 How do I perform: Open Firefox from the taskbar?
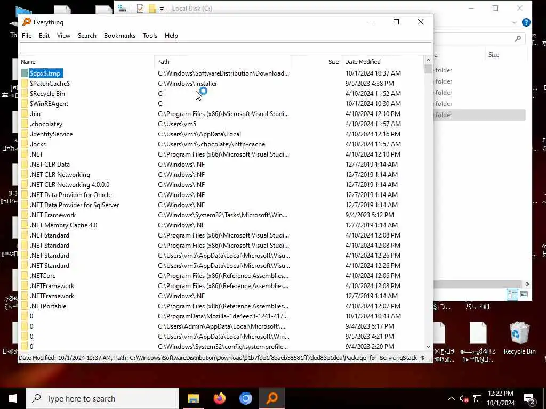tap(219, 398)
